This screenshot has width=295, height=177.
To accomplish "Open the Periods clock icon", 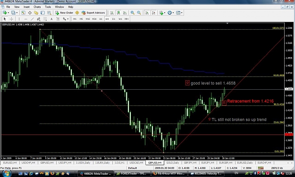I will (x=169, y=13).
